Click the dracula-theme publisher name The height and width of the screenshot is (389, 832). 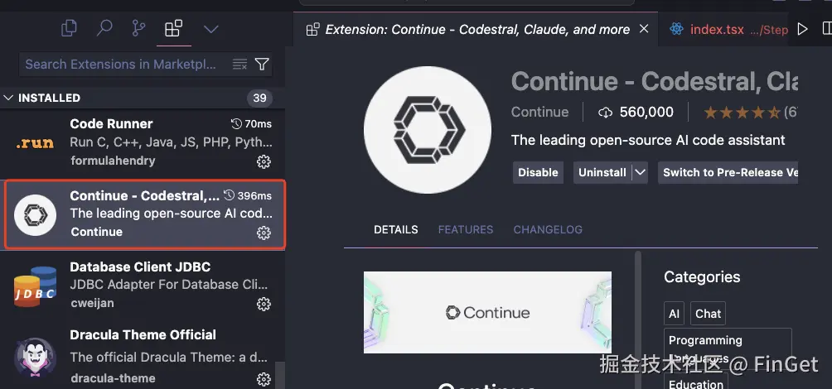click(113, 378)
